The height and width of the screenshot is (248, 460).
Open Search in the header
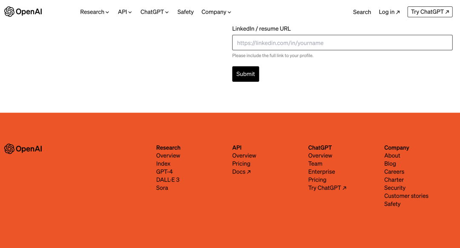pyautogui.click(x=362, y=12)
